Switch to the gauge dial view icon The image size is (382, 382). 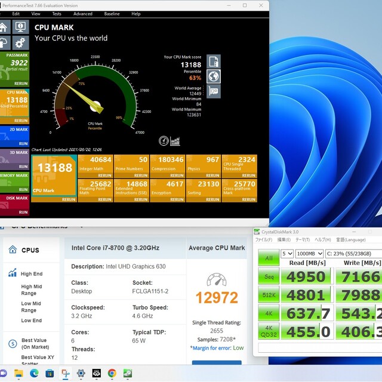tap(164, 141)
